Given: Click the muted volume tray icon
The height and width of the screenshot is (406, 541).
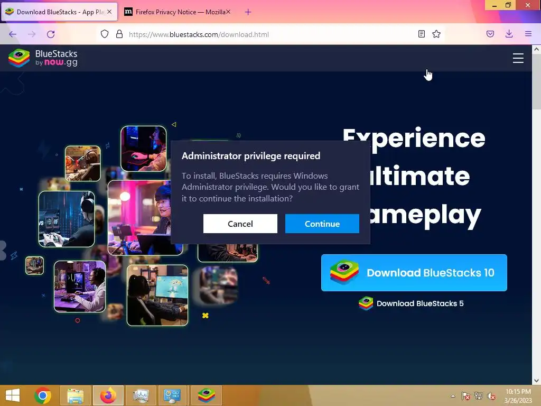Looking at the screenshot, I should (491, 396).
